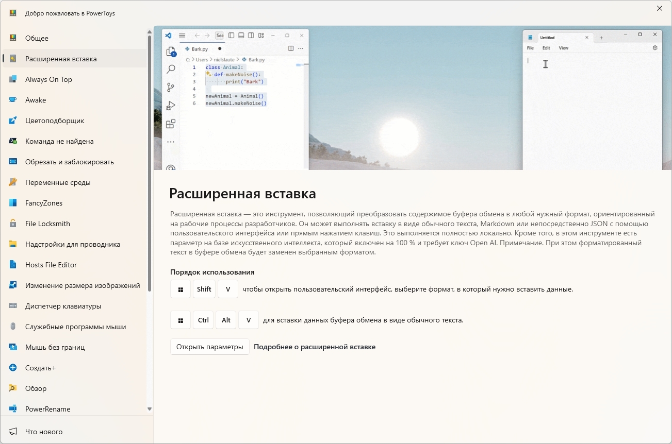Click the Надстройки для проводника folder icon
Viewport: 672px width, 444px height.
pyautogui.click(x=13, y=244)
